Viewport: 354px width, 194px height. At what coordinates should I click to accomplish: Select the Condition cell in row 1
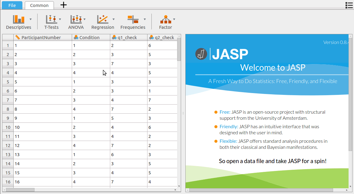click(x=91, y=45)
